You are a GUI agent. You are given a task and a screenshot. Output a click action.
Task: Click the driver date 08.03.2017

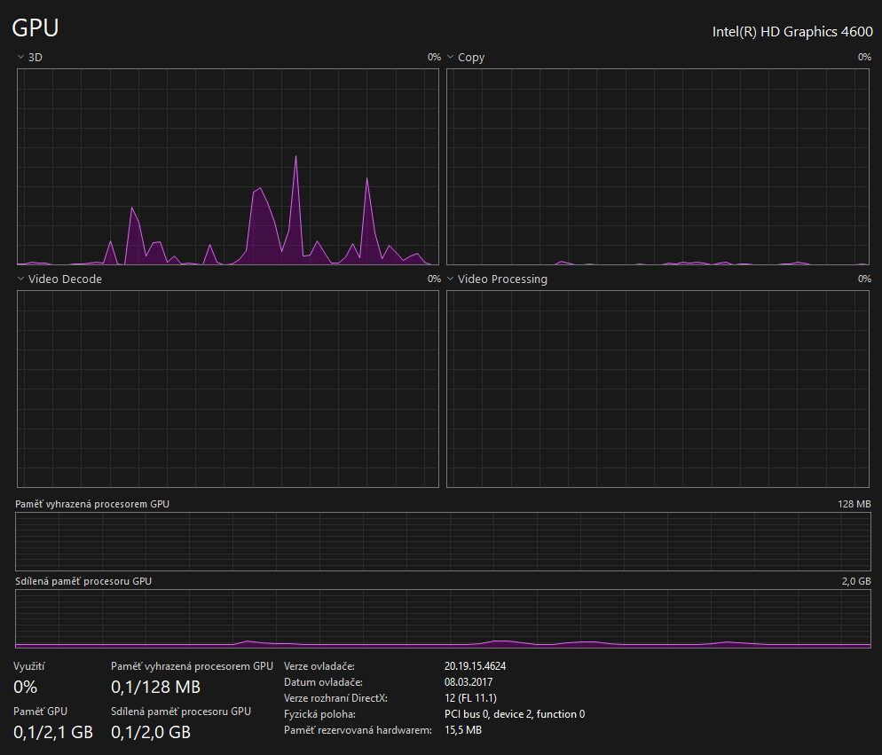coord(468,682)
